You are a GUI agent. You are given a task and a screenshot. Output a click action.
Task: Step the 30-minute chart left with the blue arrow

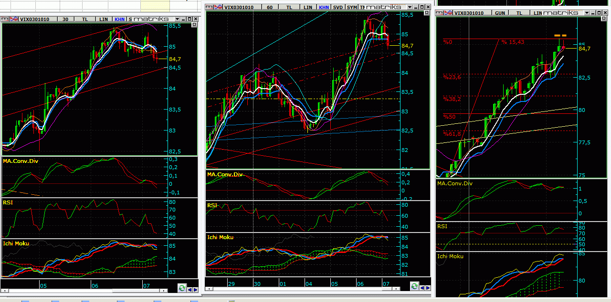point(189,289)
